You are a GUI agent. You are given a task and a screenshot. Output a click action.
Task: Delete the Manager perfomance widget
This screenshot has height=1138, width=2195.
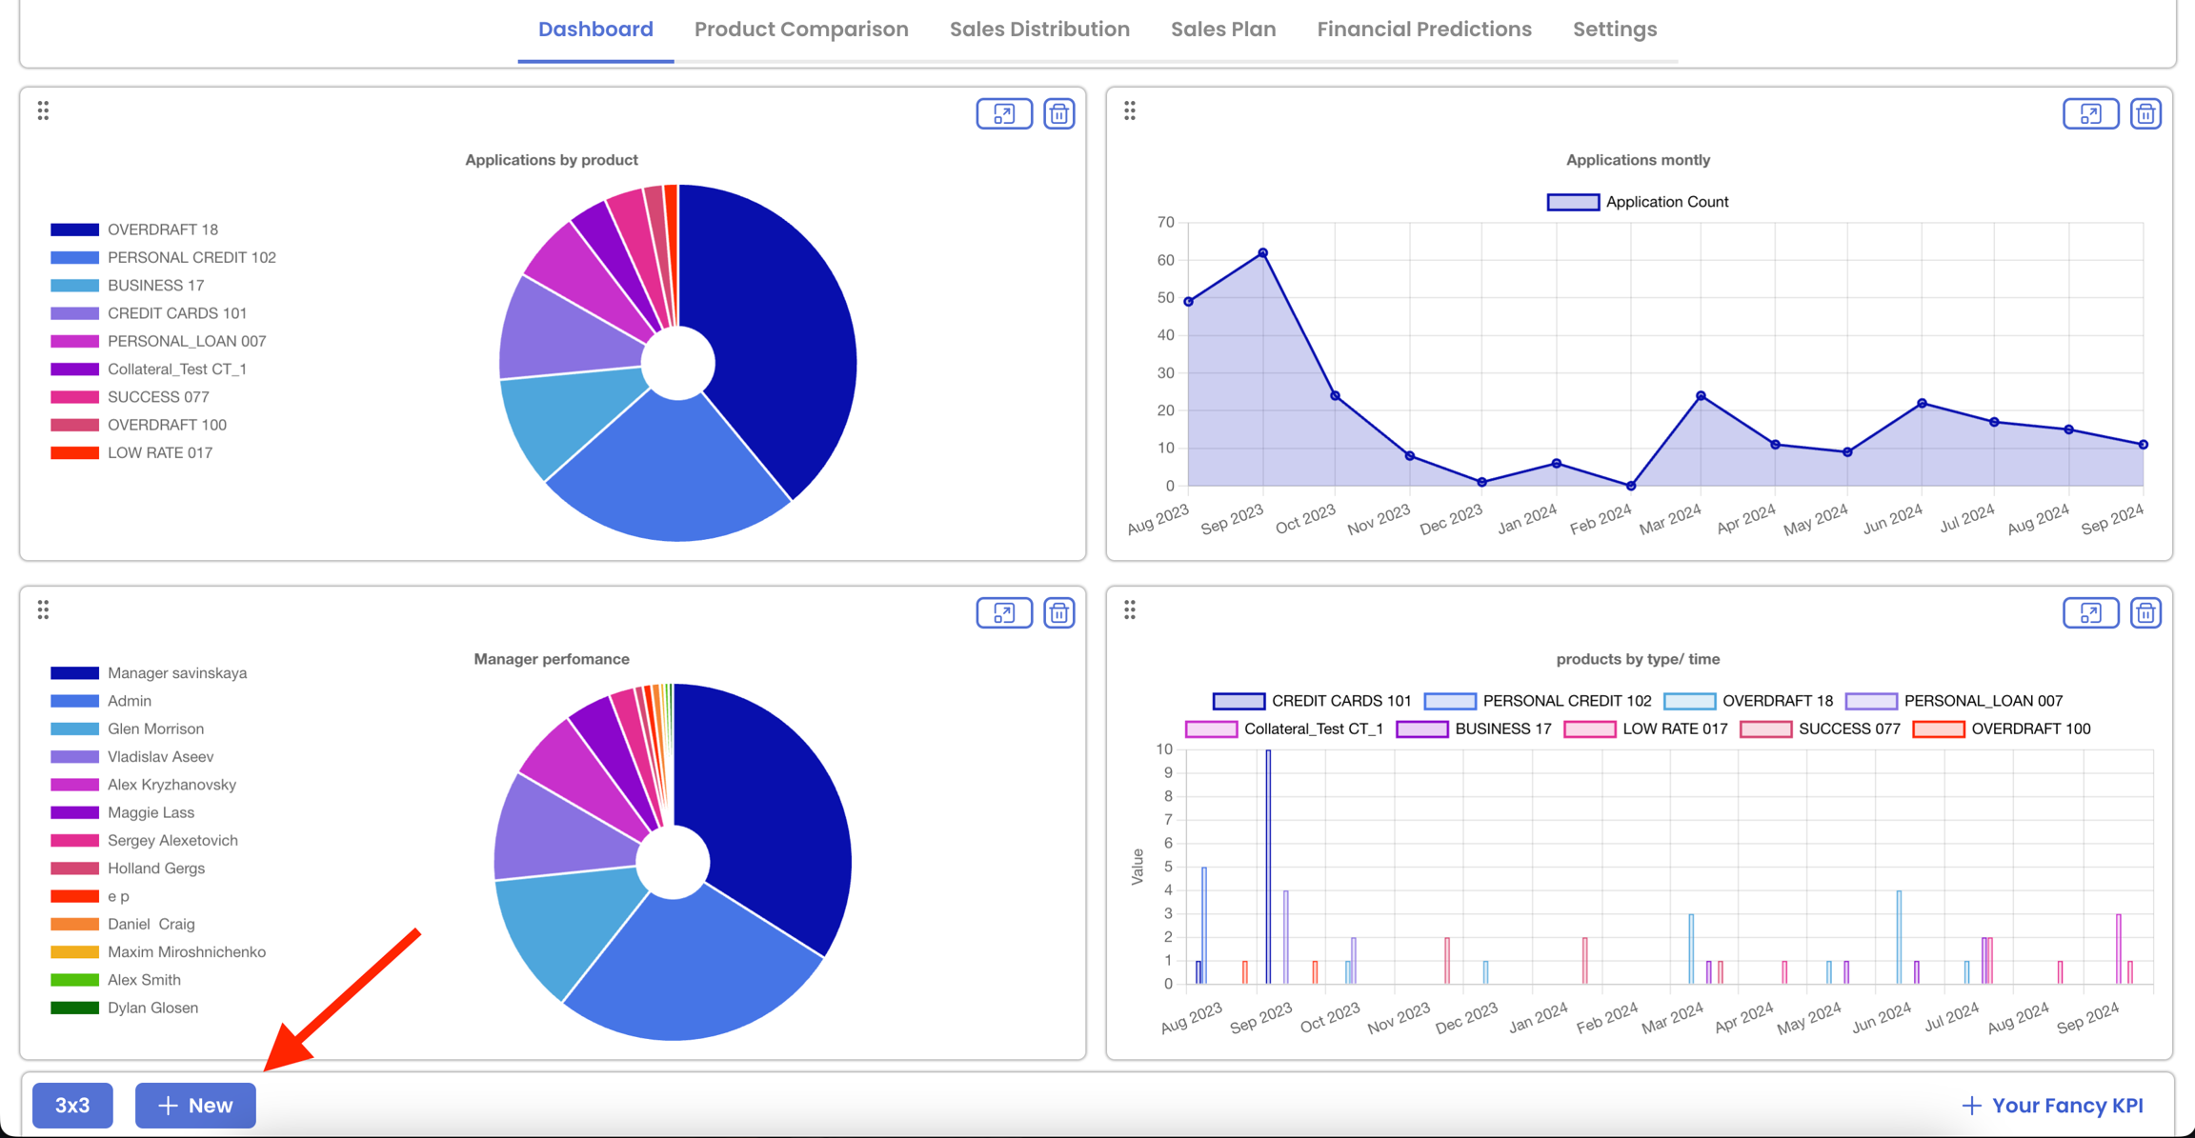1058,613
